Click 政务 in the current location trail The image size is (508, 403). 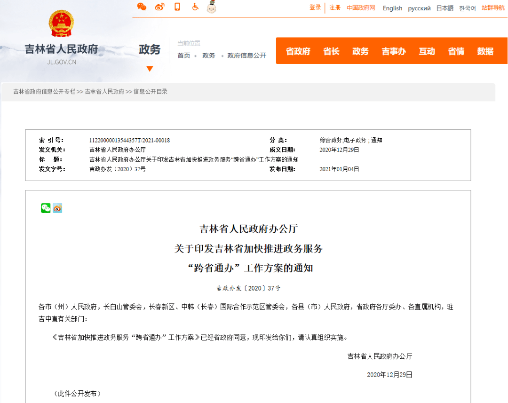click(209, 55)
